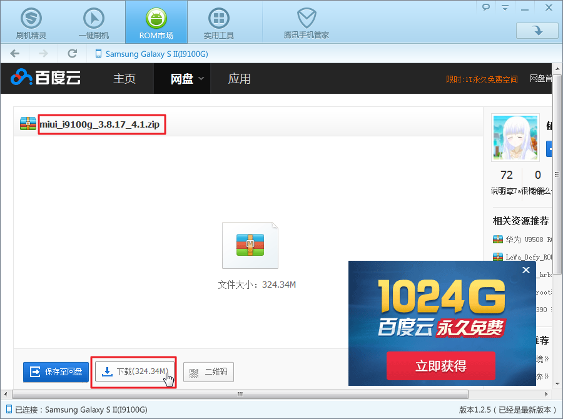Click the 下载(324.34M) button
Viewport: 563px width, 419px height.
(x=134, y=371)
